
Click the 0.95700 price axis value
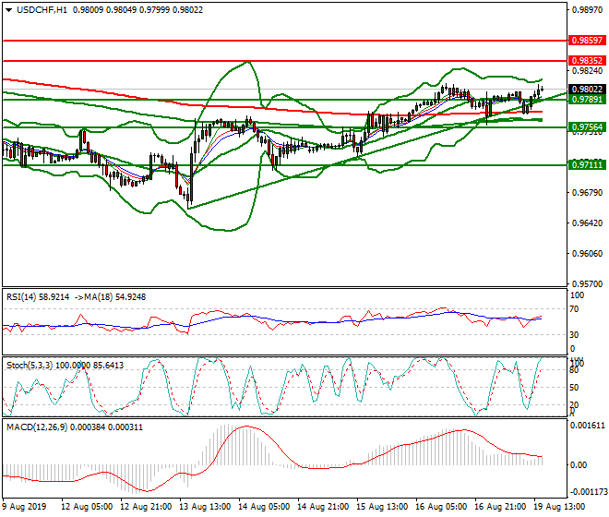pos(587,284)
